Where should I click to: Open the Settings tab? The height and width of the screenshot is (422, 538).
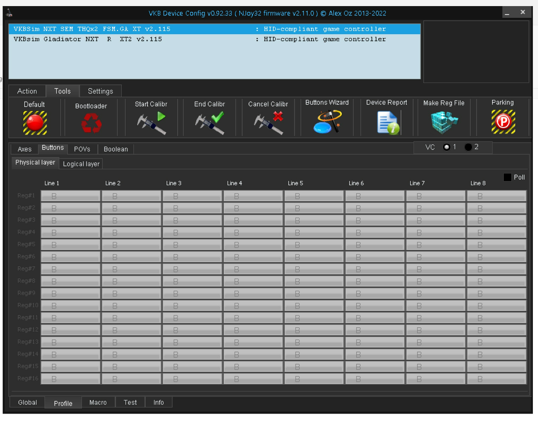coord(101,91)
